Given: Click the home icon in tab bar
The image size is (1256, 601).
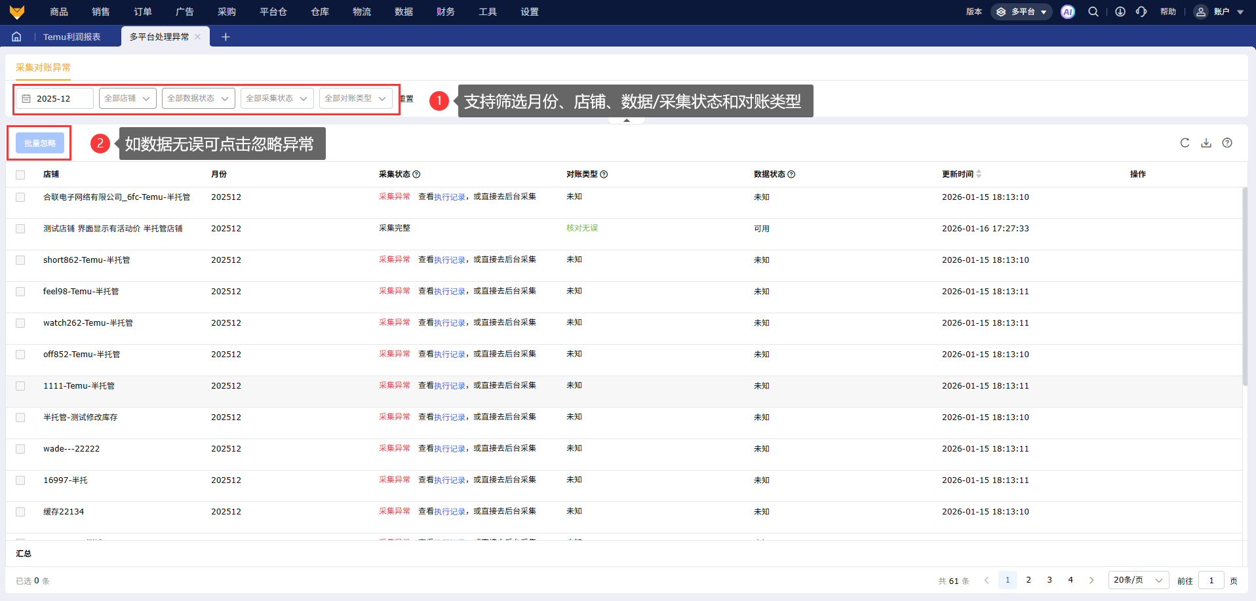Looking at the screenshot, I should 16,37.
